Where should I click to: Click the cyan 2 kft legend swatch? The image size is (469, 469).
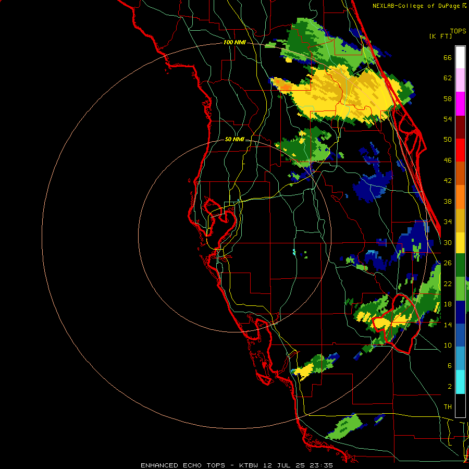click(460, 382)
